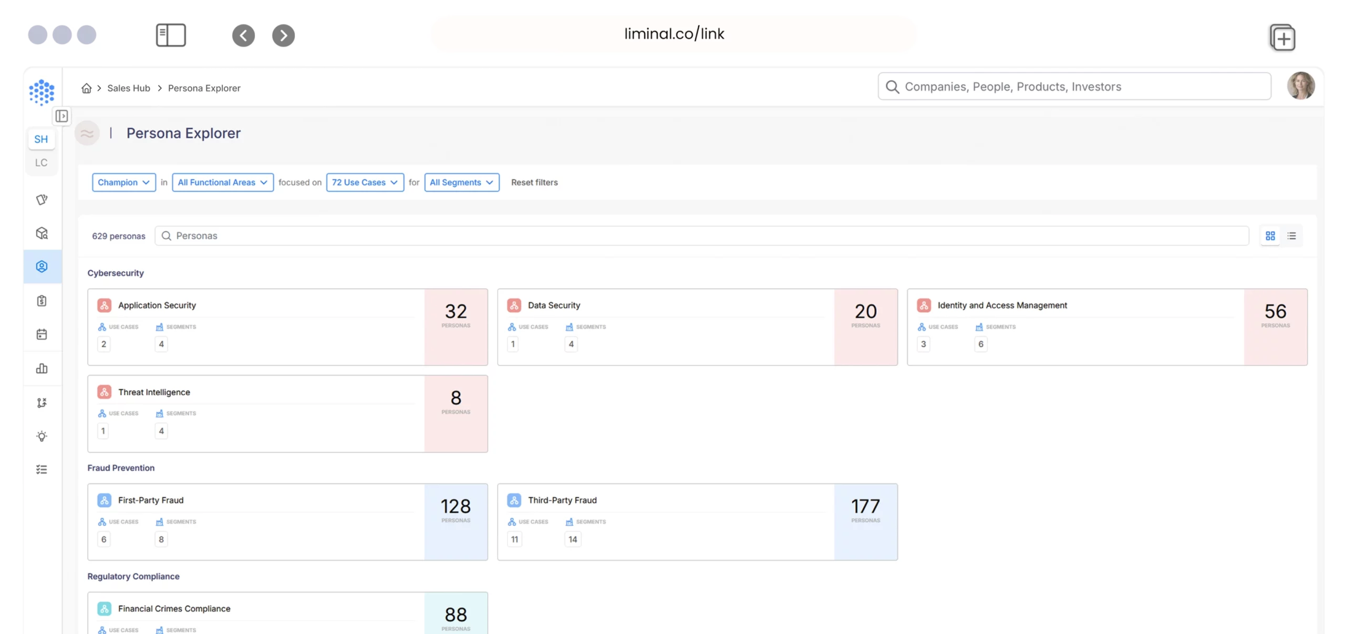This screenshot has height=634, width=1345.
Task: Switch to list view layout
Action: point(1292,236)
